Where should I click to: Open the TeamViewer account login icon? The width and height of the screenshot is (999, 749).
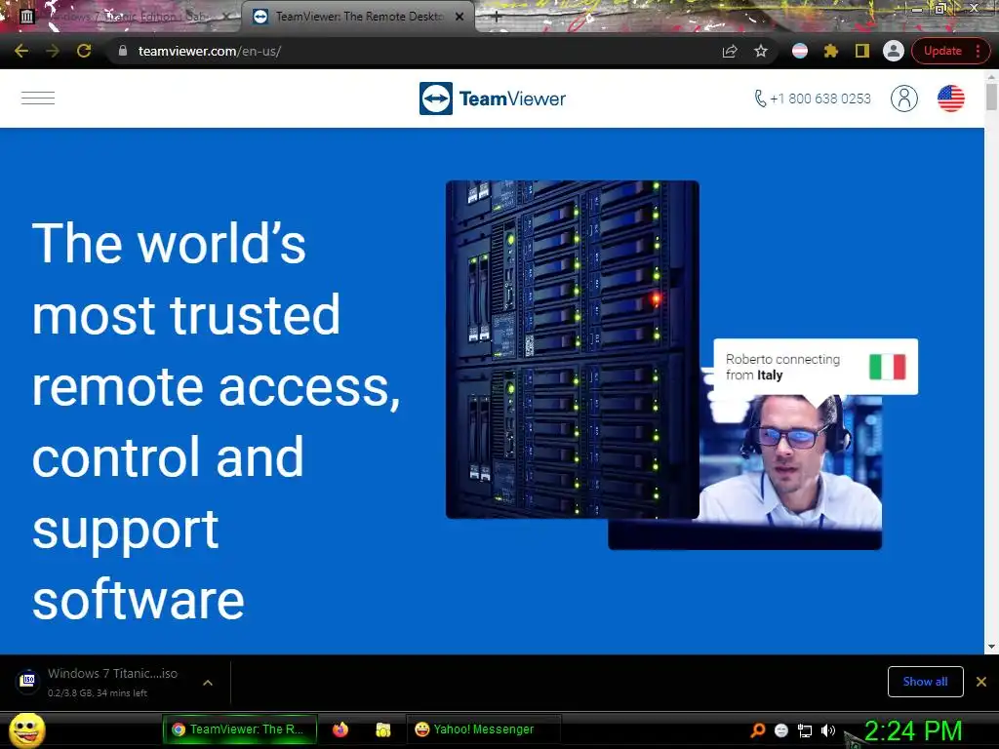click(x=904, y=99)
